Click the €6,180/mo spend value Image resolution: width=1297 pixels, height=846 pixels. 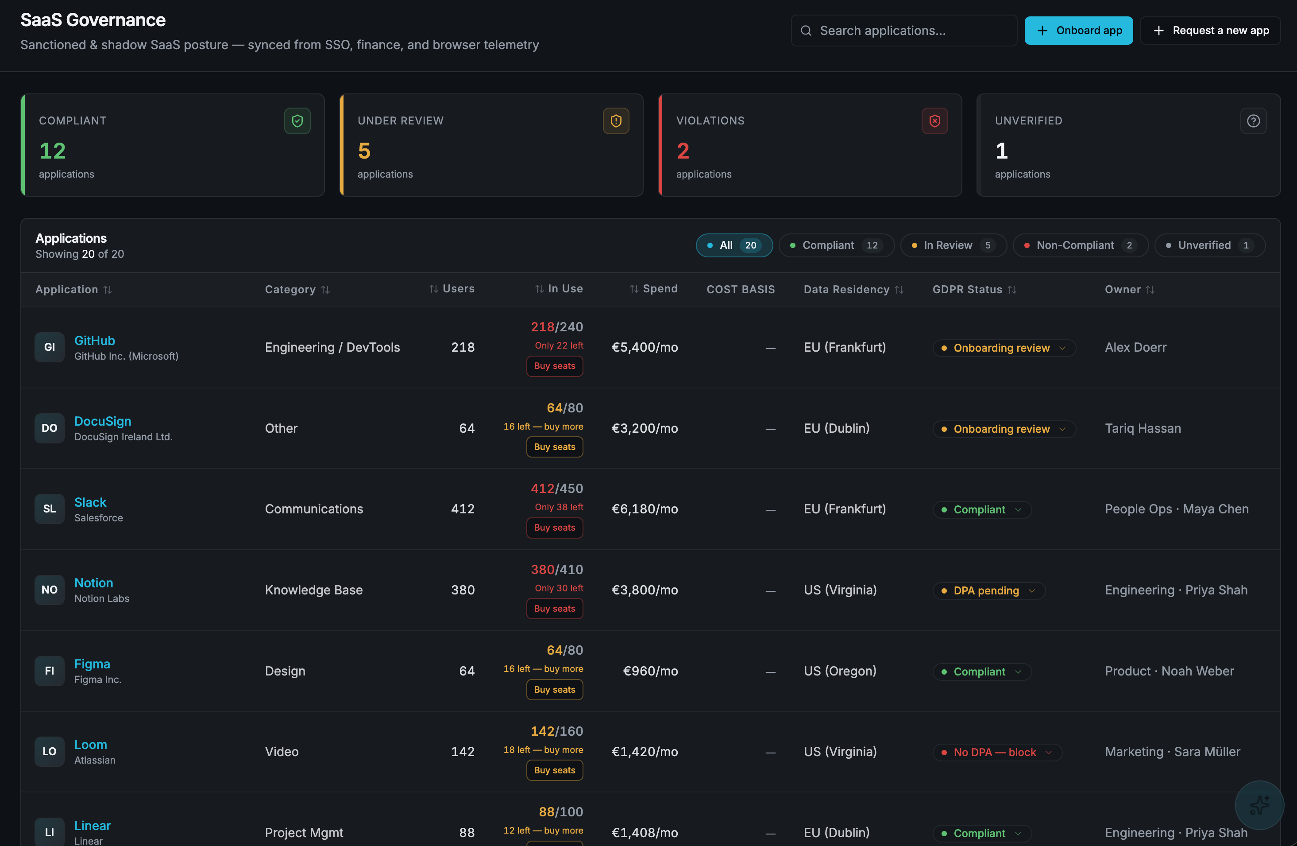point(645,509)
